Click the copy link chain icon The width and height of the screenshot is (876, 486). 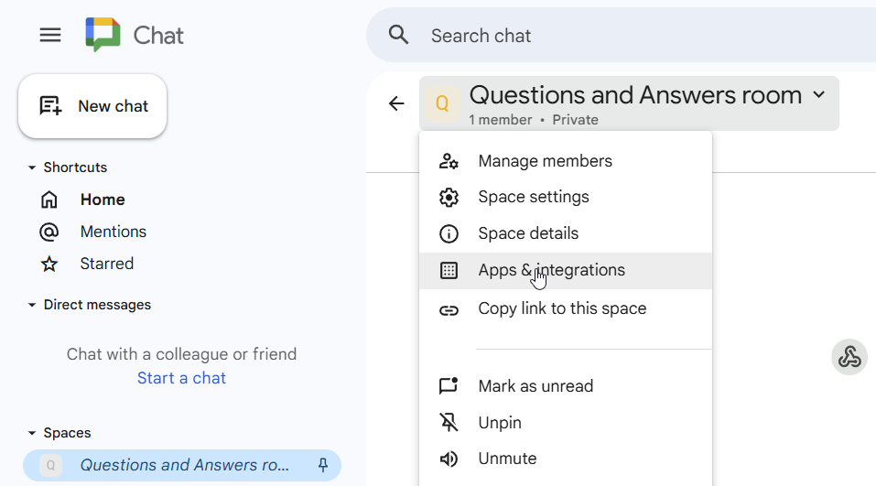click(449, 310)
